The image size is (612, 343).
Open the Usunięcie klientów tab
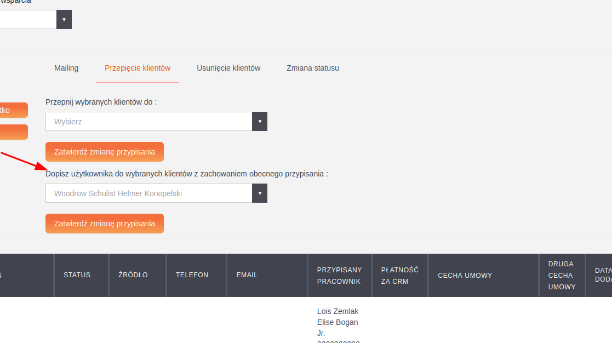[x=228, y=68]
